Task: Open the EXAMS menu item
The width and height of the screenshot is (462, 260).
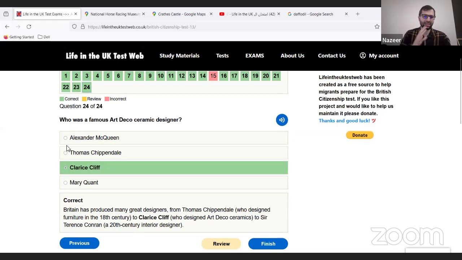Action: (x=255, y=56)
